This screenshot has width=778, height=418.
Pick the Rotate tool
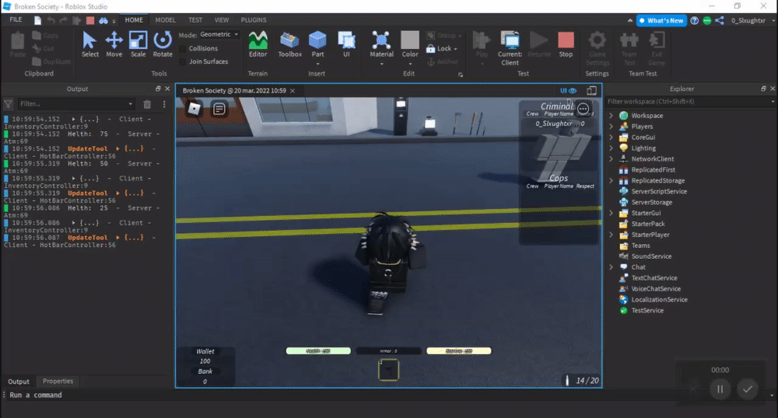tap(163, 44)
